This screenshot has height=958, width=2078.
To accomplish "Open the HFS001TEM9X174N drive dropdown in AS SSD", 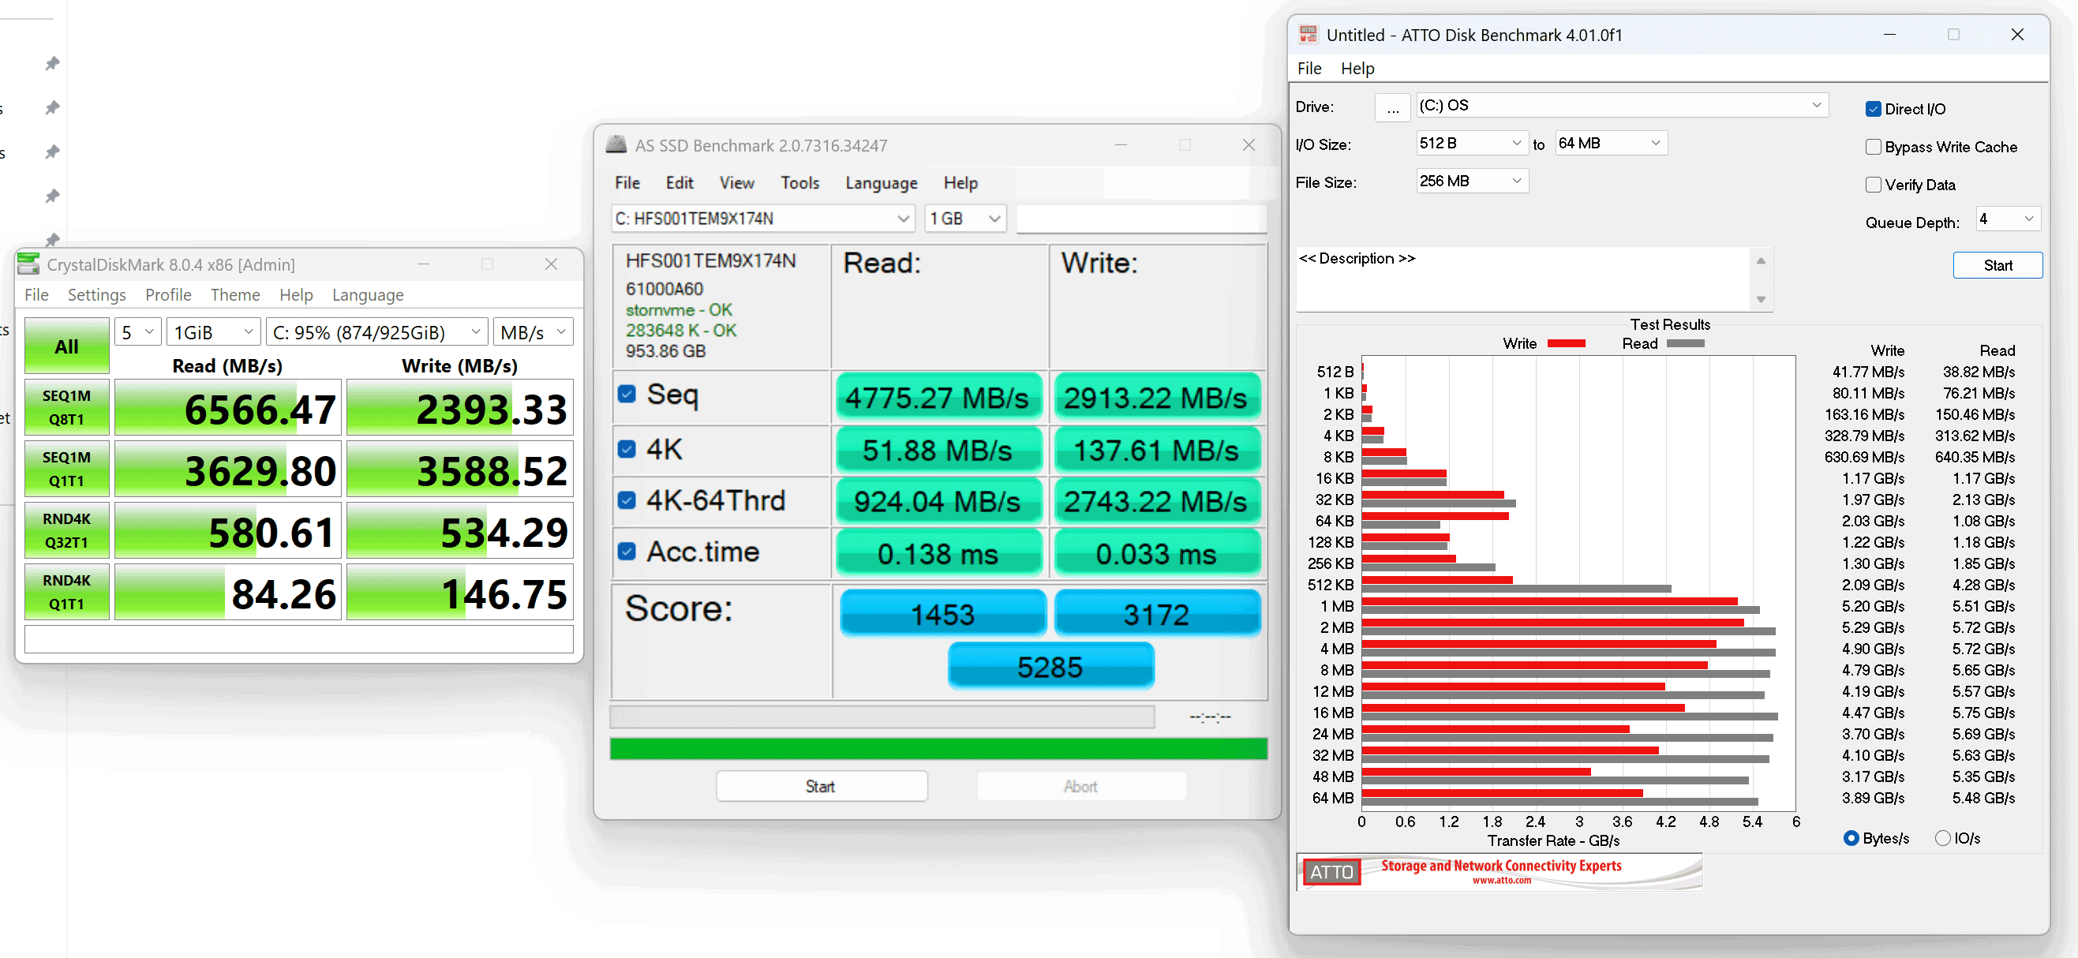I will point(762,219).
